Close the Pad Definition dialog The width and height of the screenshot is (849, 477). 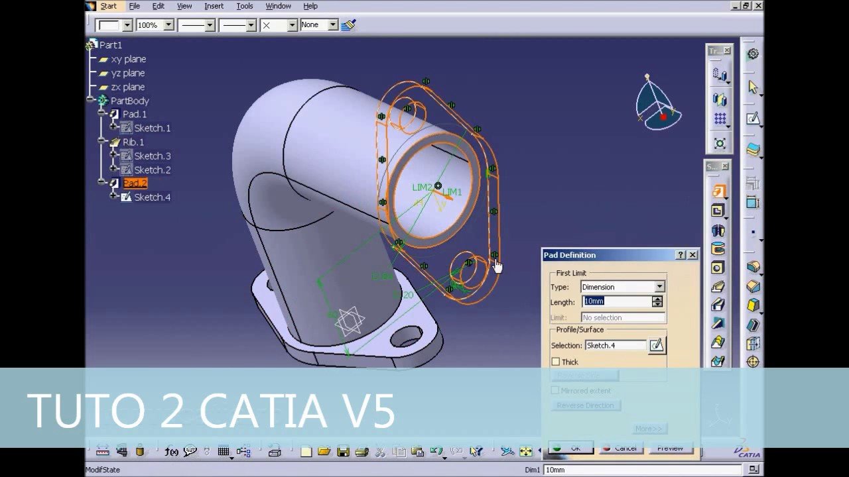pyautogui.click(x=692, y=255)
